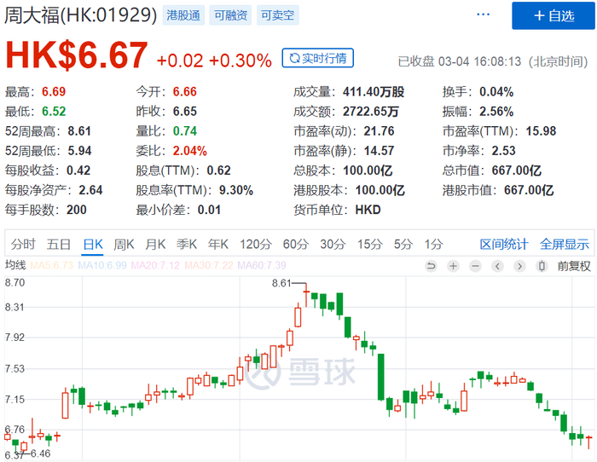597x462 pixels.
Task: Click the 可卖空 tag
Action: click(277, 15)
